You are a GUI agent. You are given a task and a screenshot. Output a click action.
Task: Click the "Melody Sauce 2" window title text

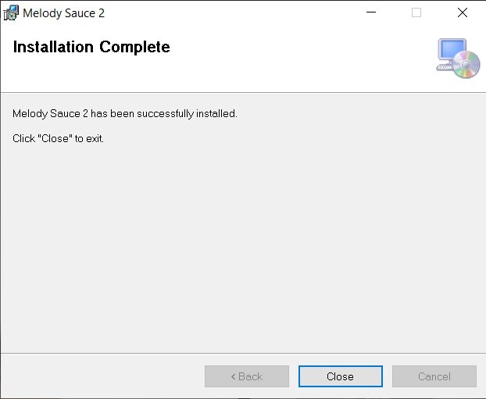(63, 13)
